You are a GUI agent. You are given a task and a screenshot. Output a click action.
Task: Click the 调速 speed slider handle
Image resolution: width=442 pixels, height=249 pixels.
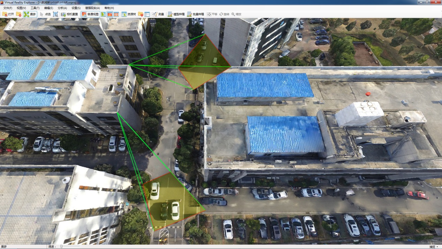point(61,247)
